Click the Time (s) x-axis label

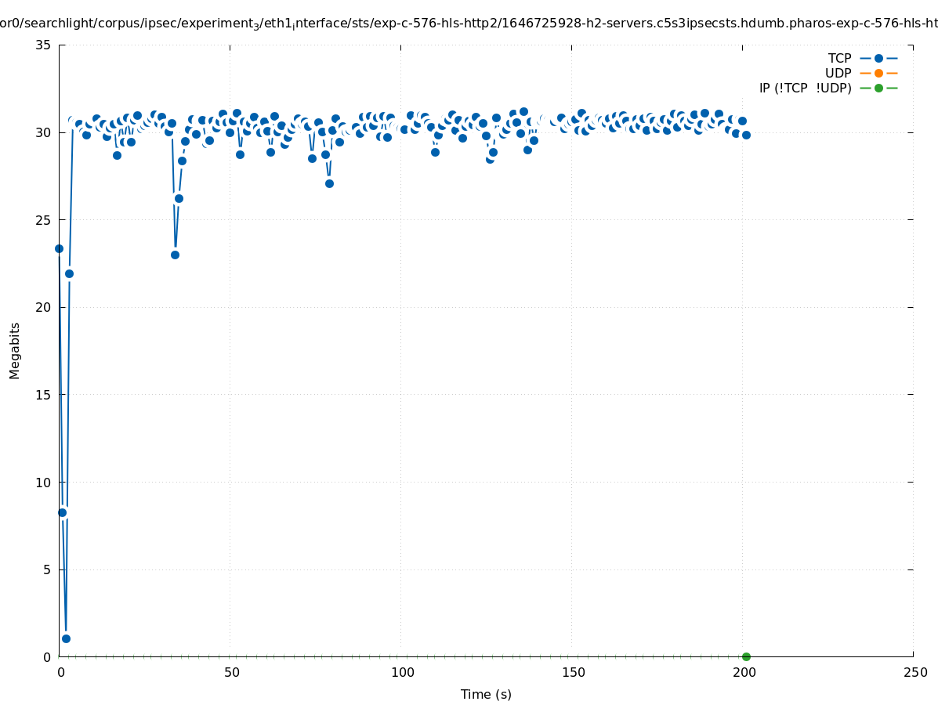[486, 694]
